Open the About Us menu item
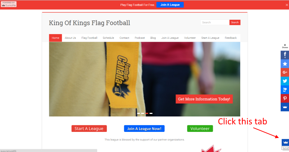The width and height of the screenshot is (289, 152). pos(70,38)
